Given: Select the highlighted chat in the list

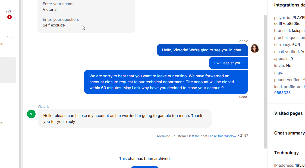Looking at the screenshot, I should (8, 70).
